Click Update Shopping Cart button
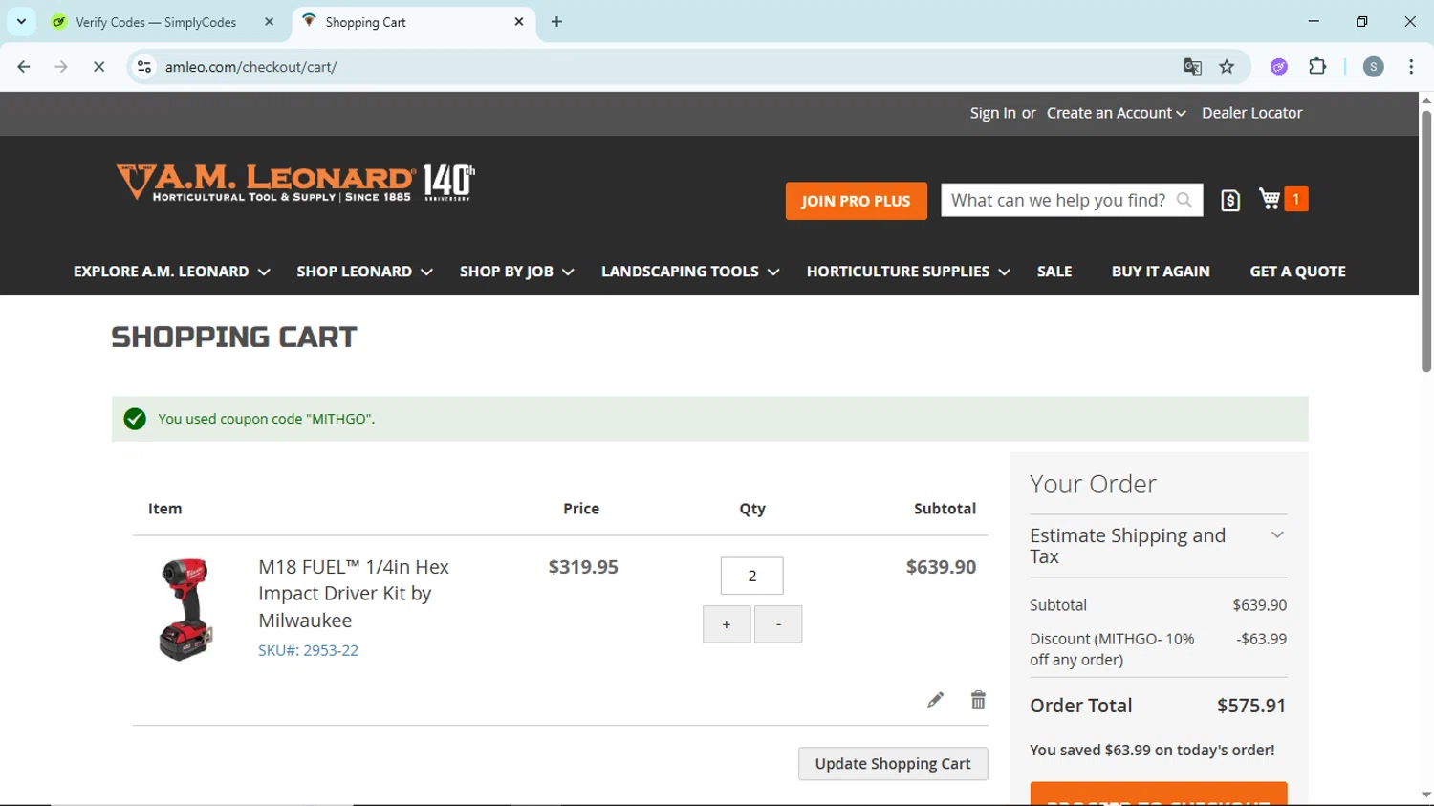The image size is (1434, 806). (893, 763)
